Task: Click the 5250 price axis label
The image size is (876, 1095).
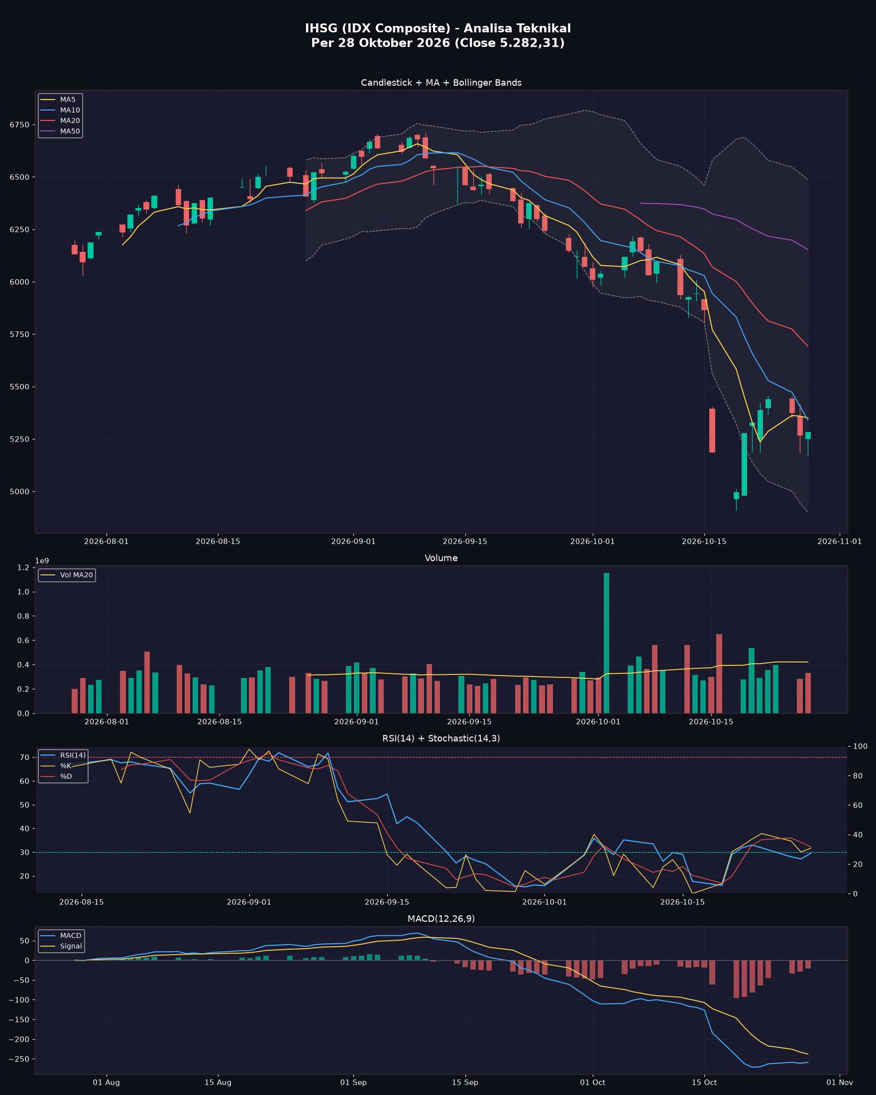Action: click(20, 439)
